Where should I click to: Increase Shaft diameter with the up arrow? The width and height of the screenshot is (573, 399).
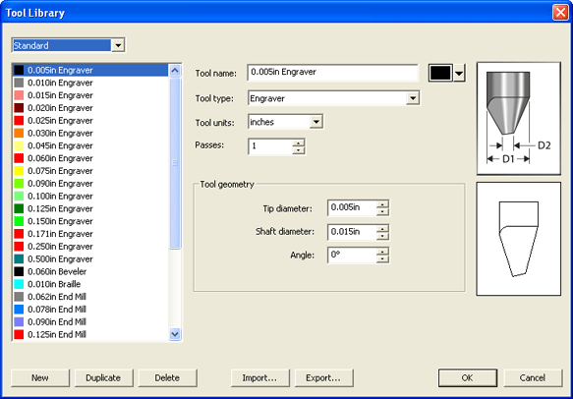coord(382,228)
